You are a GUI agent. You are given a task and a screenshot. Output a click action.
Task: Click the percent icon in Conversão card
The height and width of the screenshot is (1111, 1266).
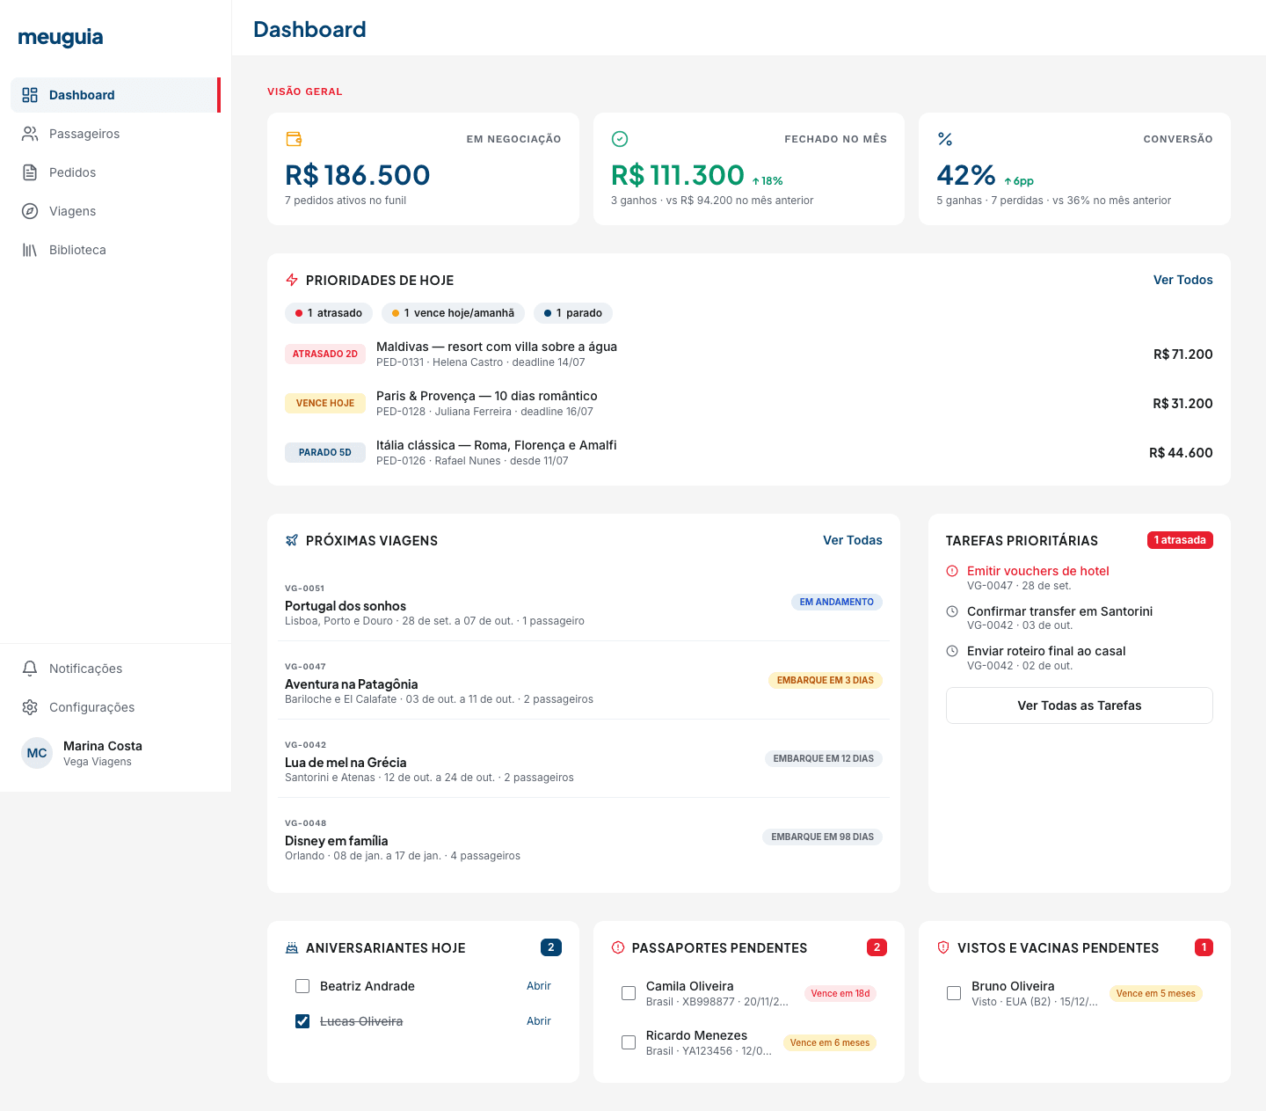tap(945, 139)
